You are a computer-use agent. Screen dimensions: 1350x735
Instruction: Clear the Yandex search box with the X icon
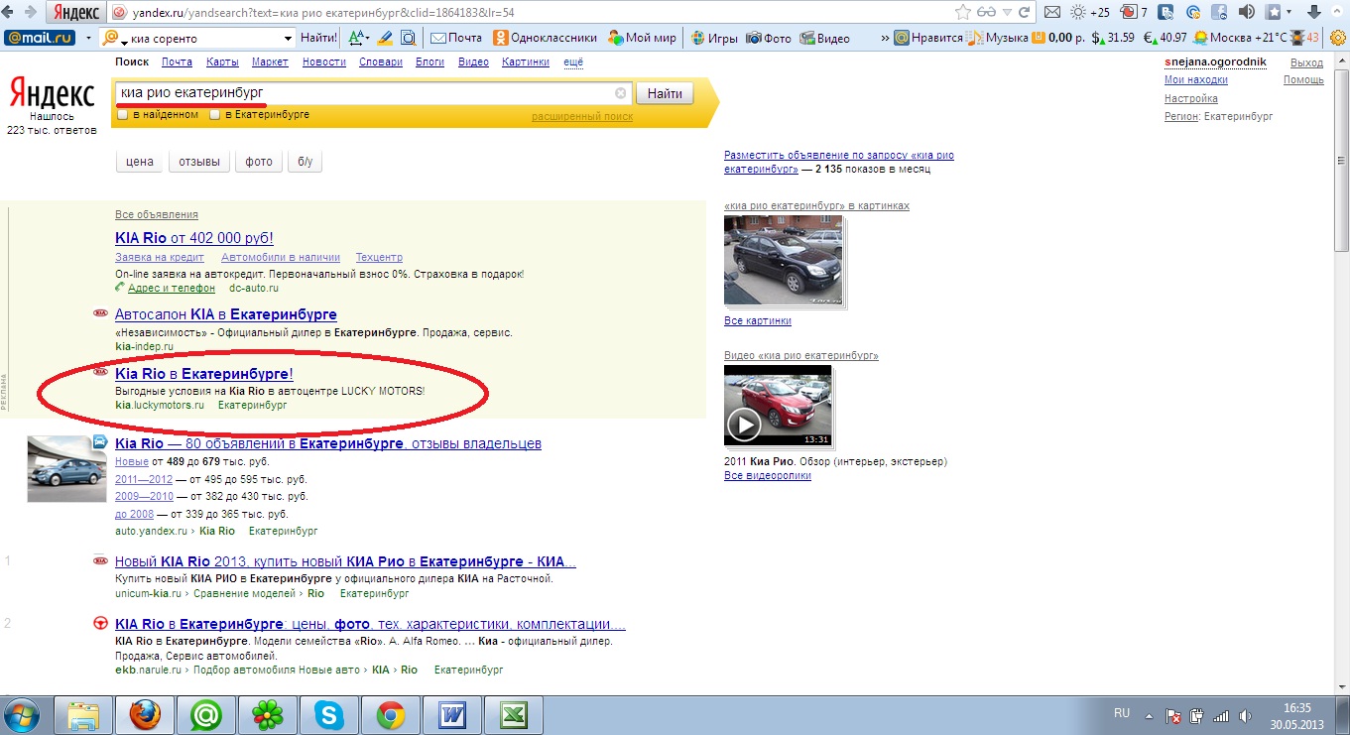coord(621,93)
